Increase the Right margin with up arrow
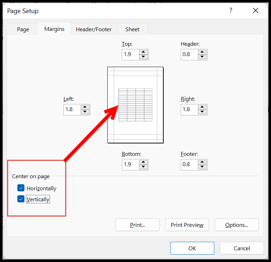271x262 pixels. [202, 107]
